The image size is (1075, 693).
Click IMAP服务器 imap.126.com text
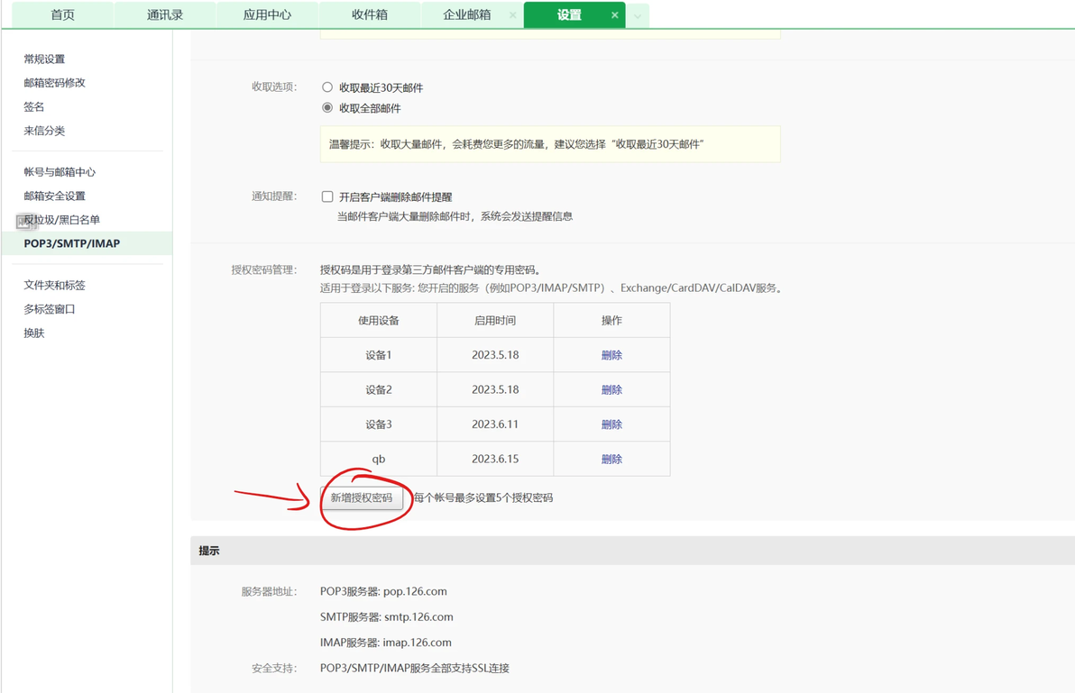[x=385, y=643]
